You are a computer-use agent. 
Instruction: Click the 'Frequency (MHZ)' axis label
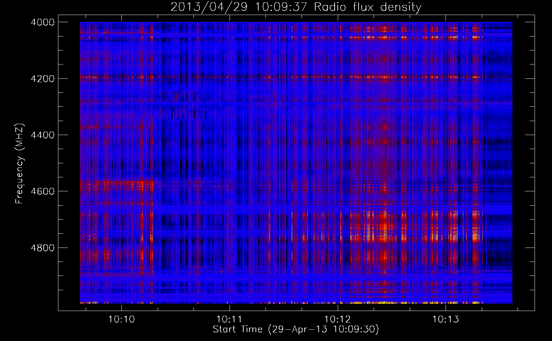tap(19, 164)
